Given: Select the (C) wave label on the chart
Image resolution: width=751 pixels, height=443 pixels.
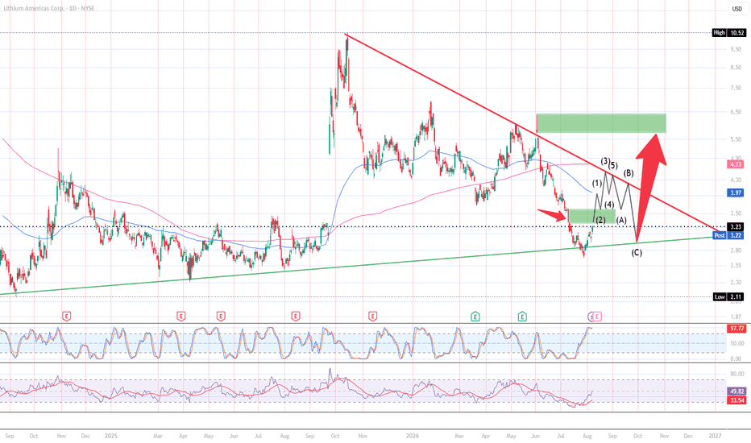Looking at the screenshot, I should pos(637,252).
